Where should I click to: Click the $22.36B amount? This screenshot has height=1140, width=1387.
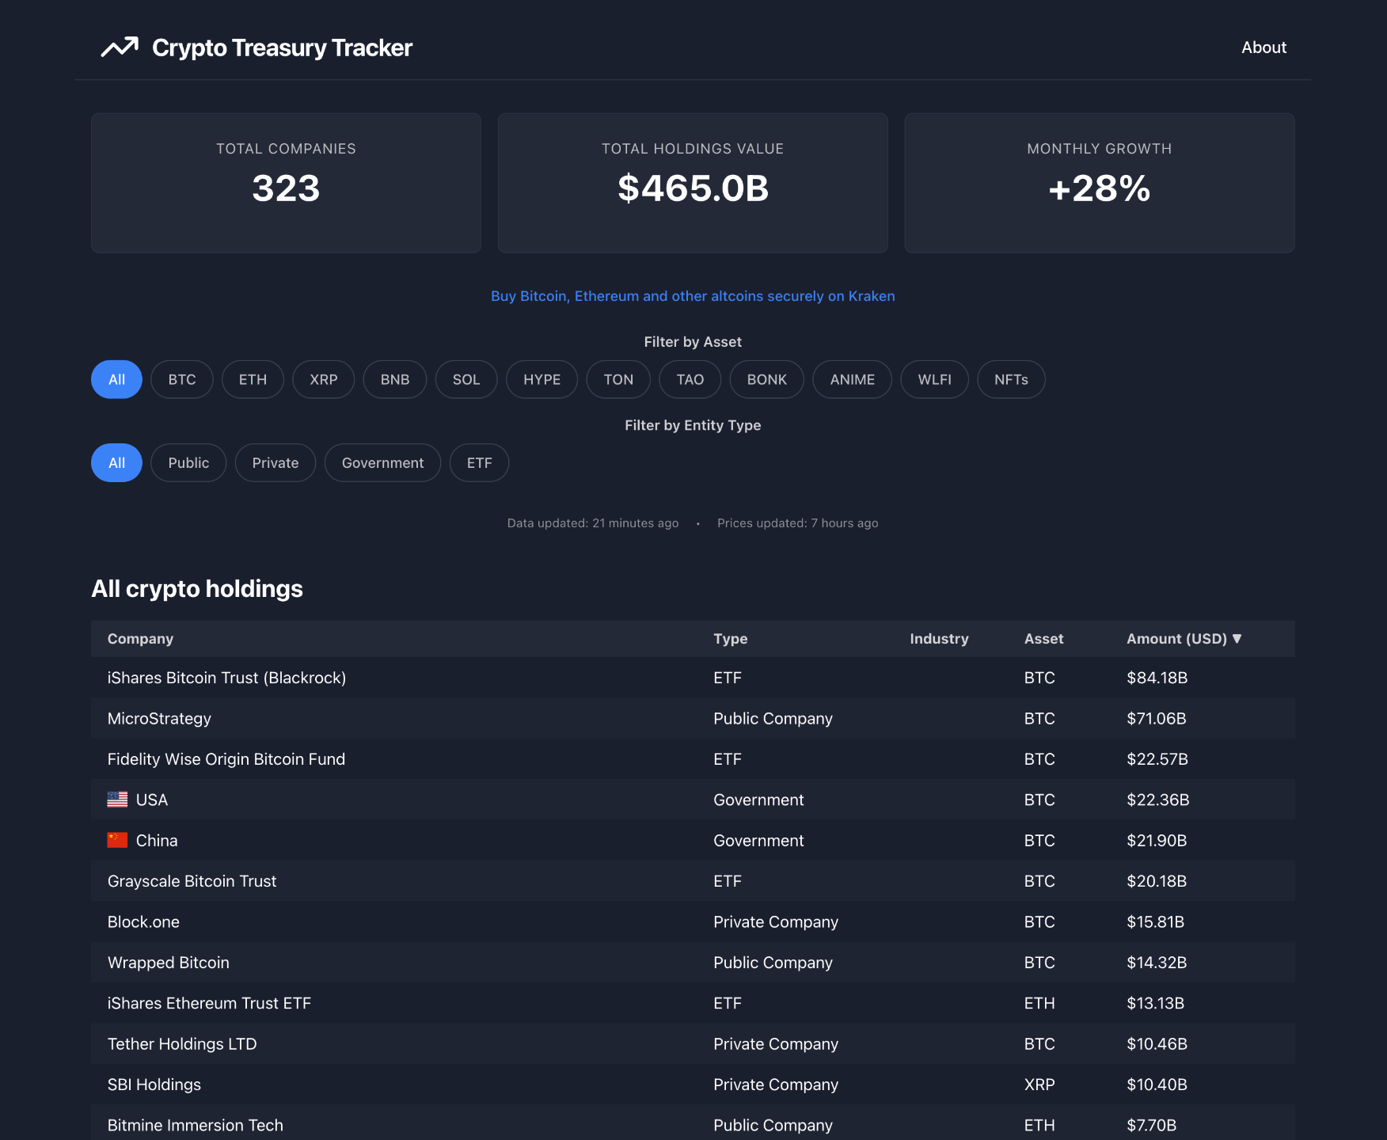(1158, 800)
